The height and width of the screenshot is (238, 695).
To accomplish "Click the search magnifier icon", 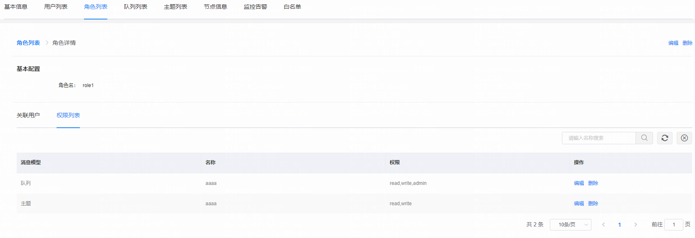I will click(x=644, y=138).
